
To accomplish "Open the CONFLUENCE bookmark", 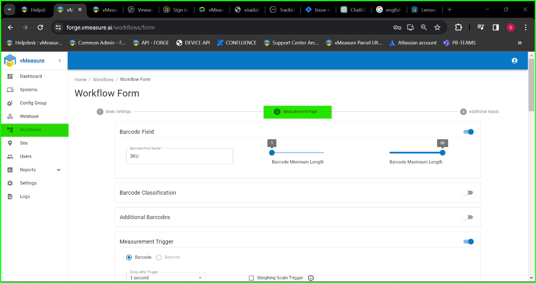I will coord(237,43).
